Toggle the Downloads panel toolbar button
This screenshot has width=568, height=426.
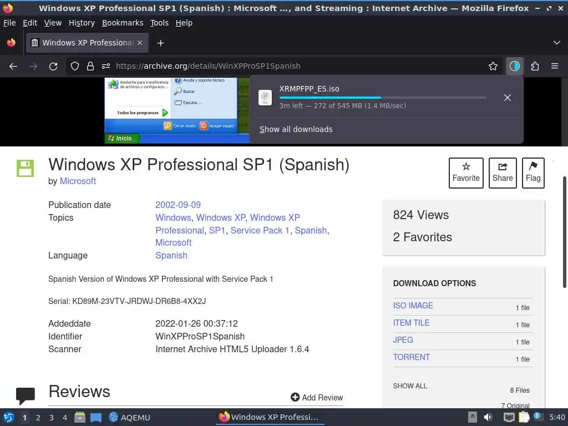pos(515,66)
